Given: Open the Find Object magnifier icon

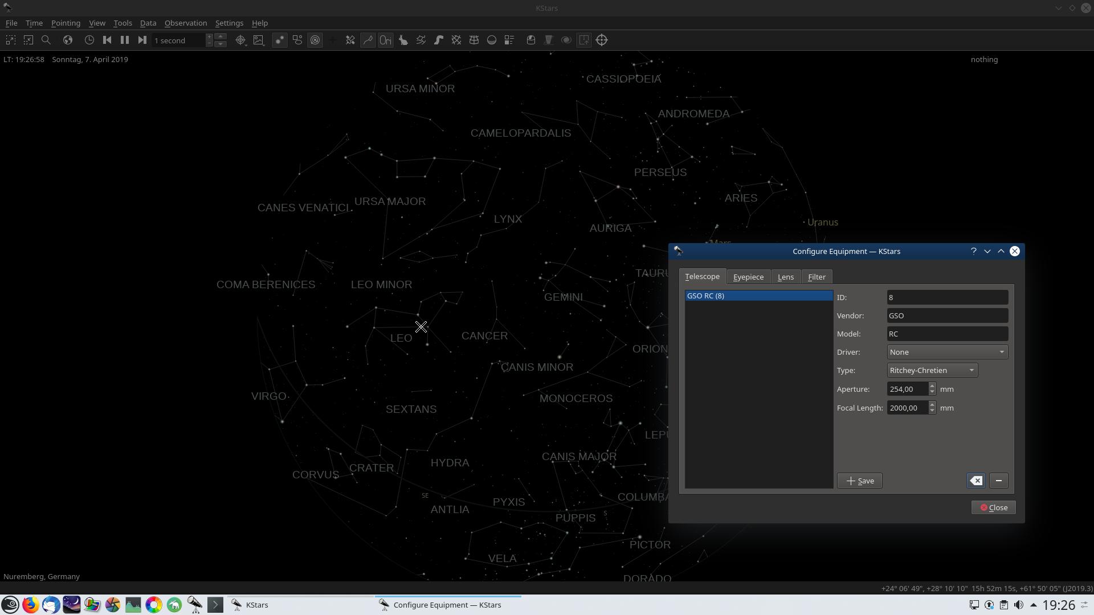Looking at the screenshot, I should pyautogui.click(x=46, y=40).
